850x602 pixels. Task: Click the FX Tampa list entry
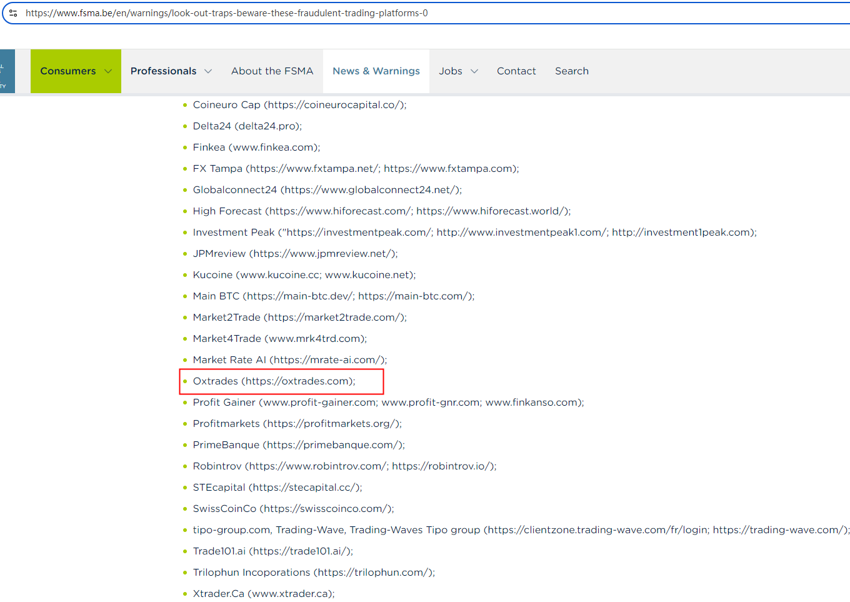tap(356, 169)
